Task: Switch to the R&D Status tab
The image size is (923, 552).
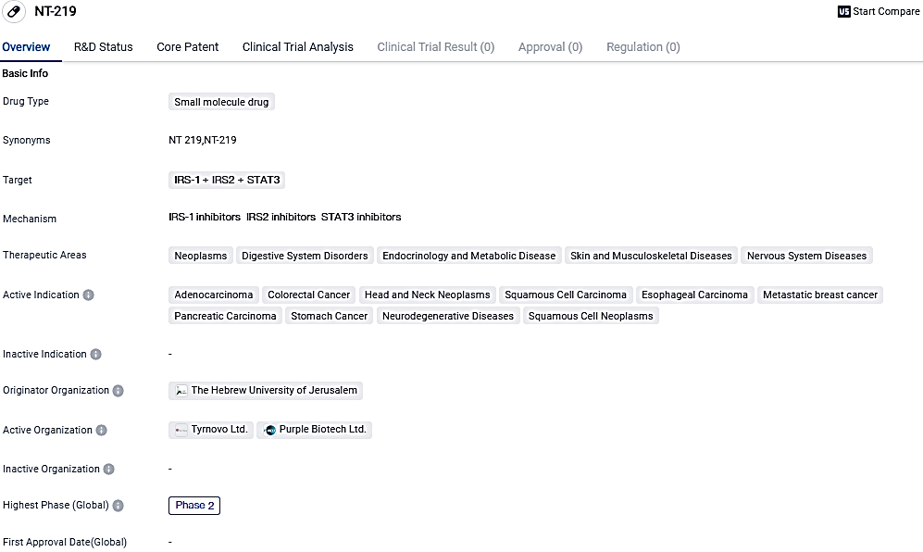Action: point(103,47)
